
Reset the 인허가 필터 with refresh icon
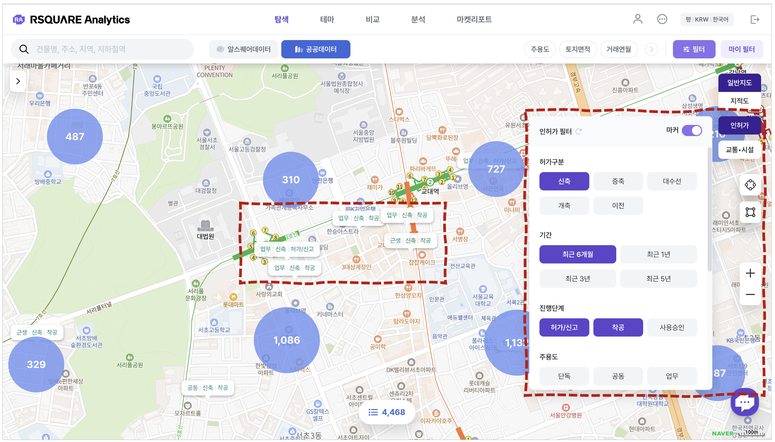tap(579, 131)
